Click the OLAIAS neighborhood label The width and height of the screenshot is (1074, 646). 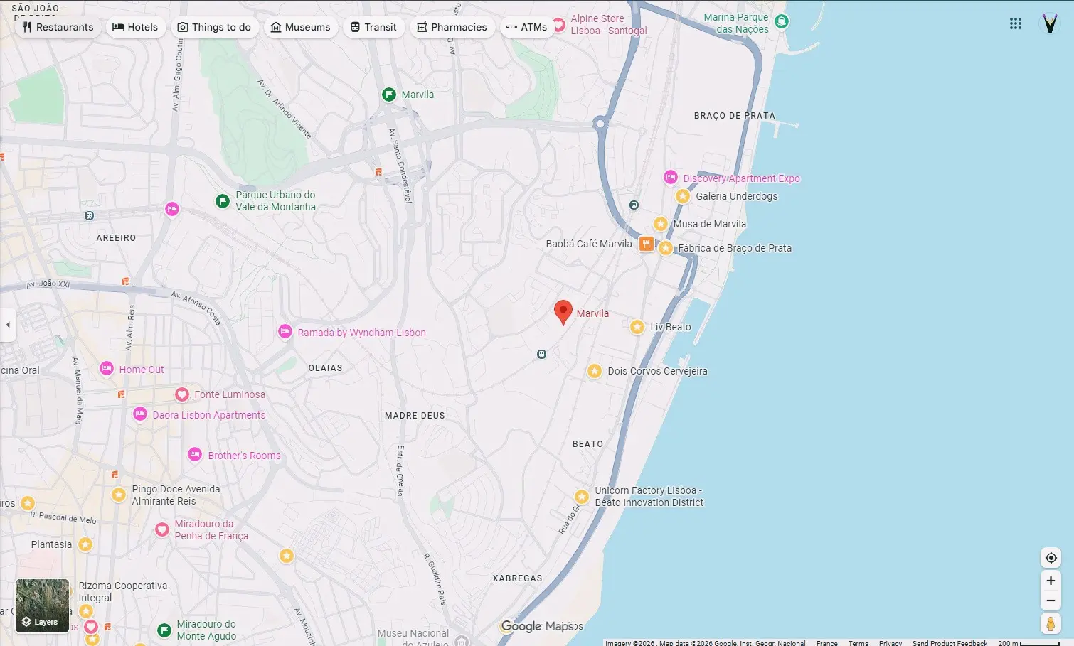pos(325,368)
